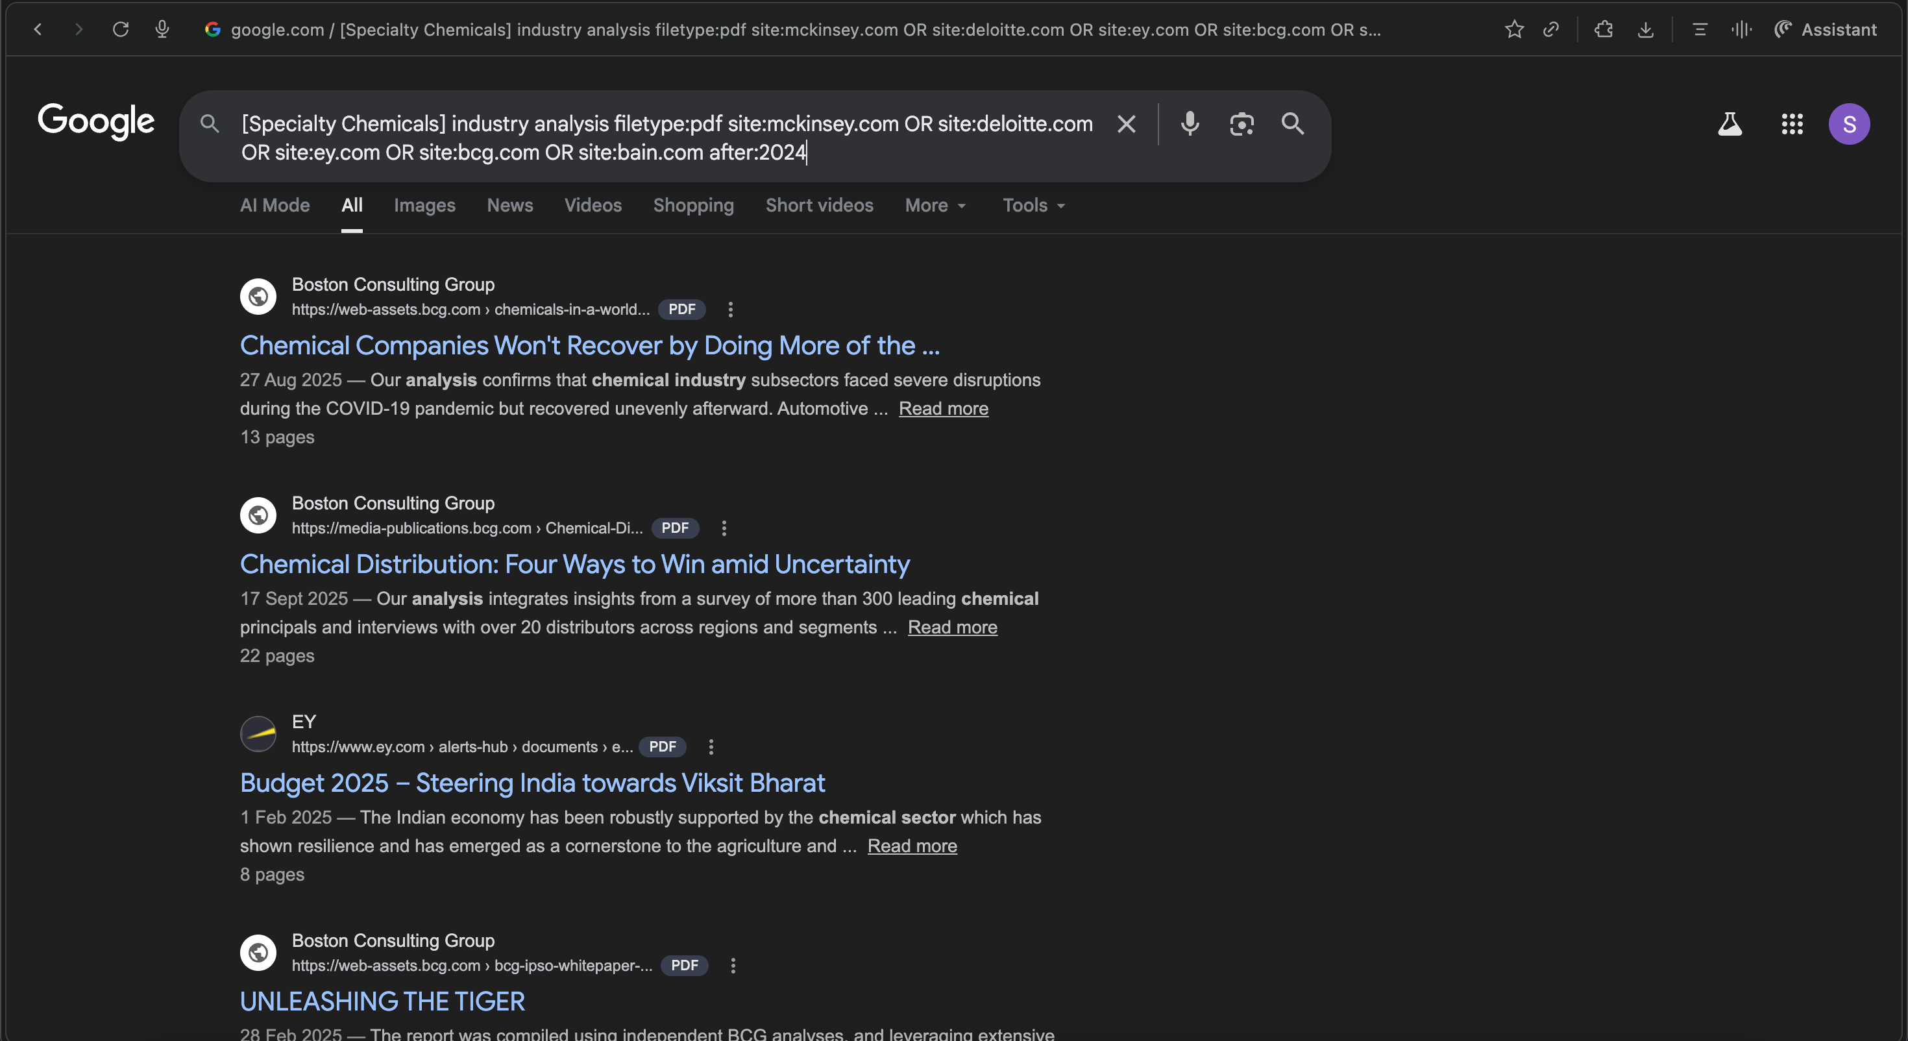Viewport: 1908px width, 1041px height.
Task: Open the Google apps grid
Action: tap(1792, 124)
